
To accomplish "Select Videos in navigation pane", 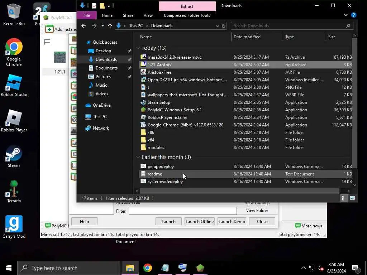I will pyautogui.click(x=102, y=94).
